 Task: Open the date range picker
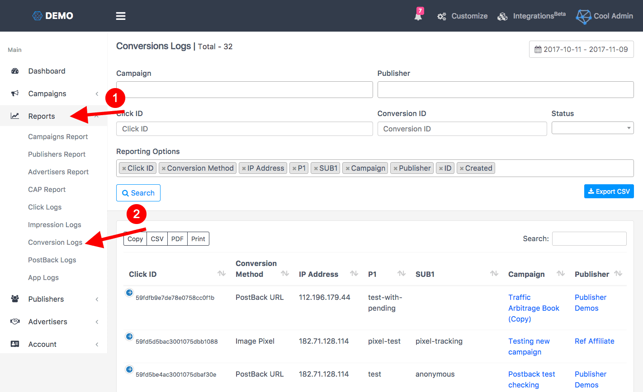click(x=581, y=49)
